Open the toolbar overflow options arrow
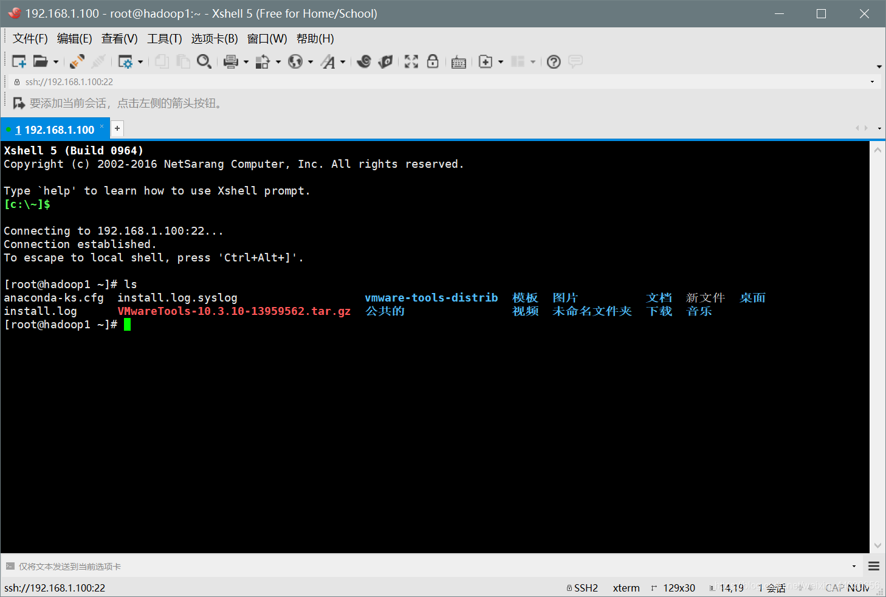 (879, 66)
